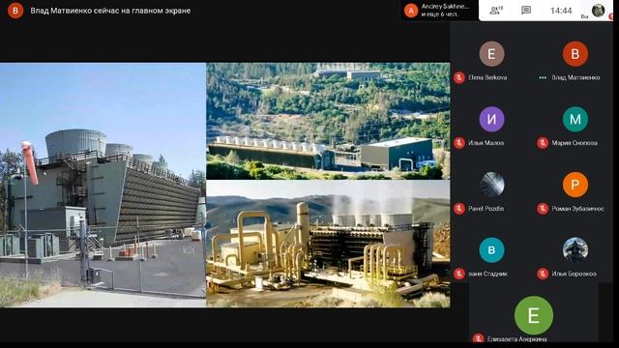Select Илья Малов's purple И avatar
Image resolution: width=619 pixels, height=348 pixels.
(x=491, y=119)
